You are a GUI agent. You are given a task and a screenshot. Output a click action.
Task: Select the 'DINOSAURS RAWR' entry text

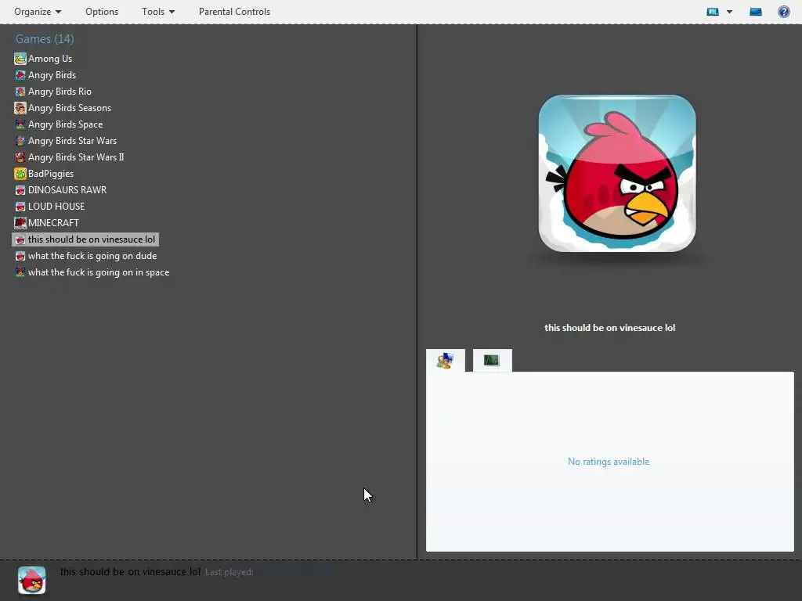[x=67, y=190]
